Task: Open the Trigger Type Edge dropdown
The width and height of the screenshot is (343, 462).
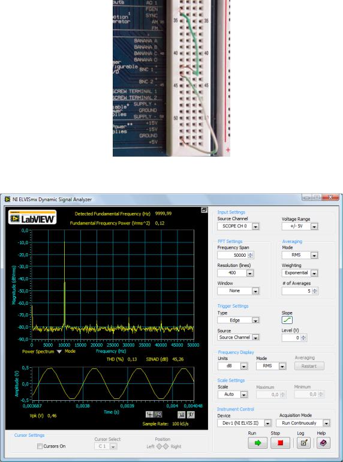Action: pos(256,320)
